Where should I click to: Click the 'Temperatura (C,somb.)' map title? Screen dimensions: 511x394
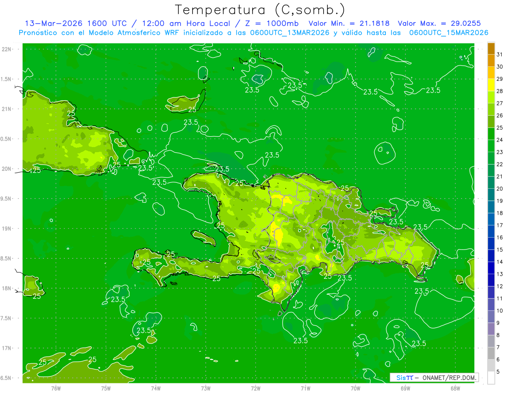[x=260, y=10]
